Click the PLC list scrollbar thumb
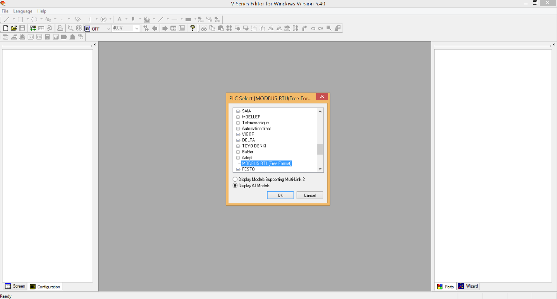This screenshot has width=557, height=299. coord(320,149)
